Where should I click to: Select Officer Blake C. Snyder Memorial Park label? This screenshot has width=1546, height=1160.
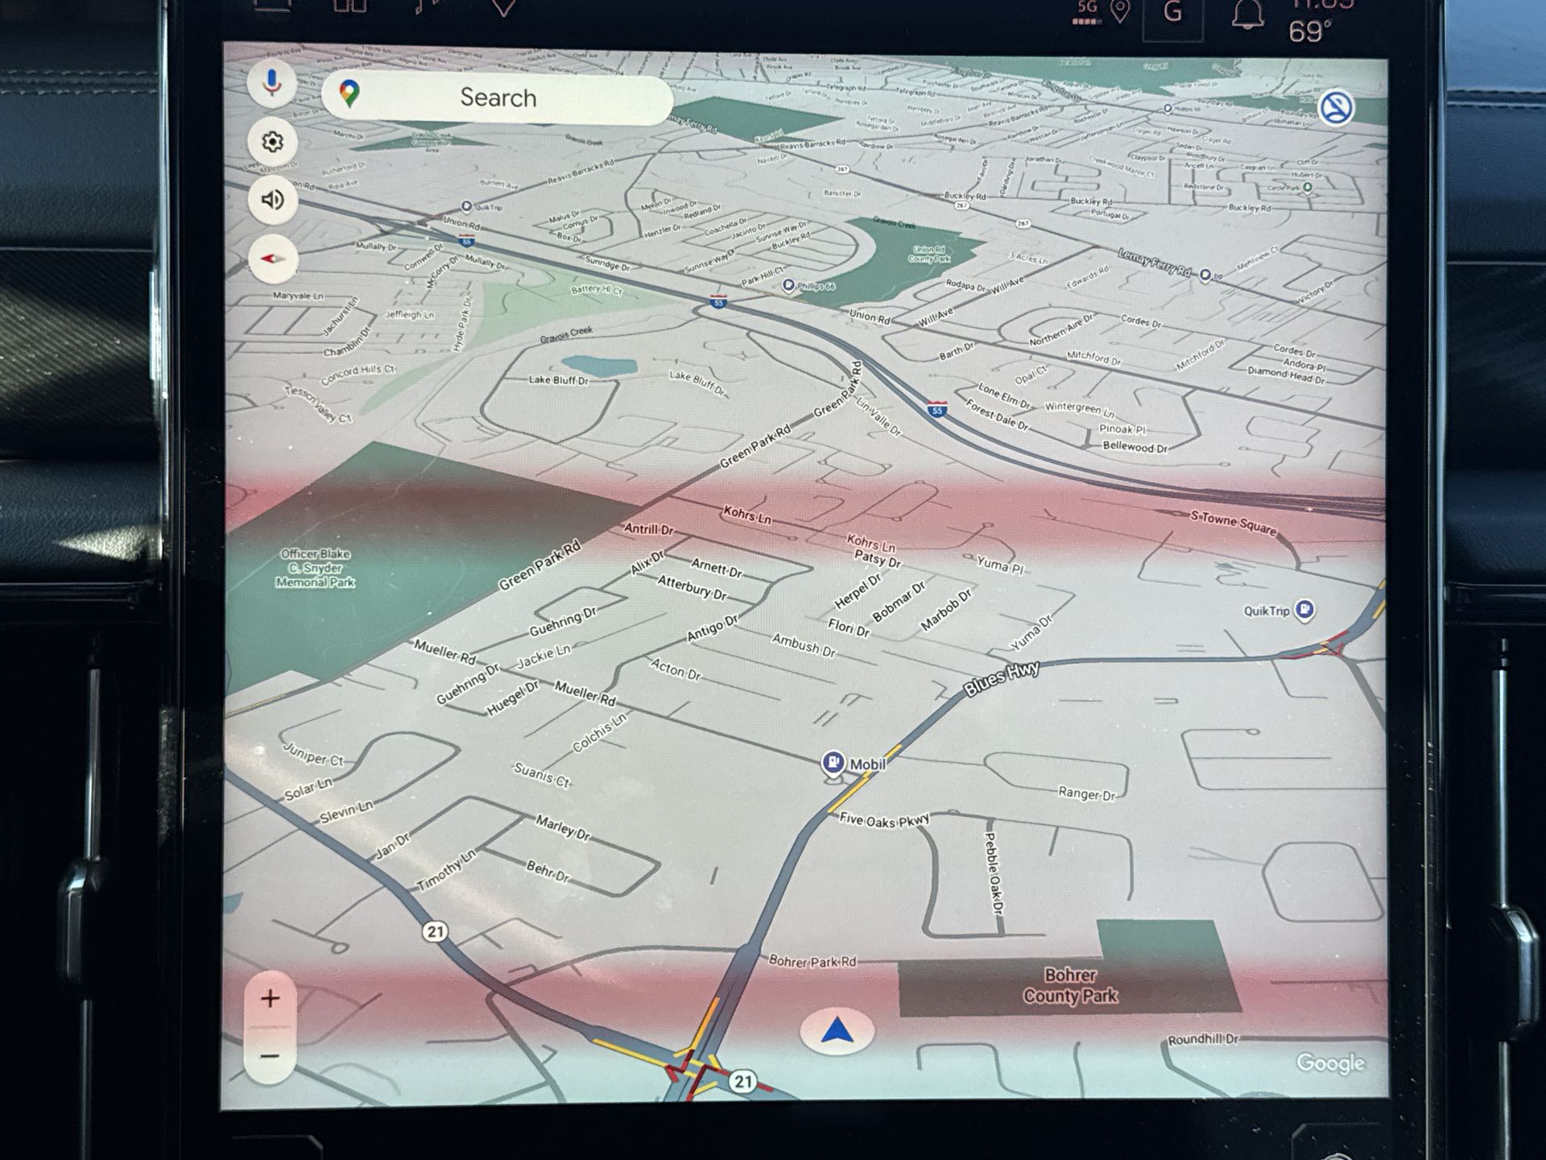(x=315, y=568)
